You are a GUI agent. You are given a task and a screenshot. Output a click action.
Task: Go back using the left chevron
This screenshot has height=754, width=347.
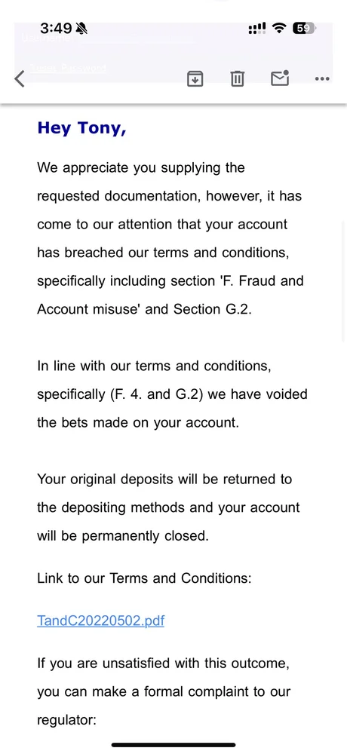click(20, 78)
